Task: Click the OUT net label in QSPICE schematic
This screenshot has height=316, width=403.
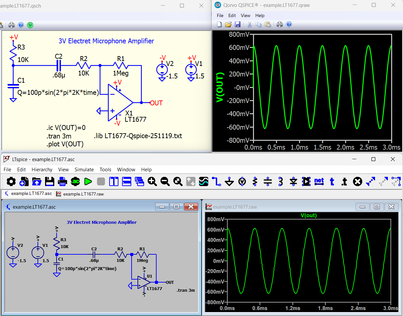Action: pyautogui.click(x=156, y=103)
